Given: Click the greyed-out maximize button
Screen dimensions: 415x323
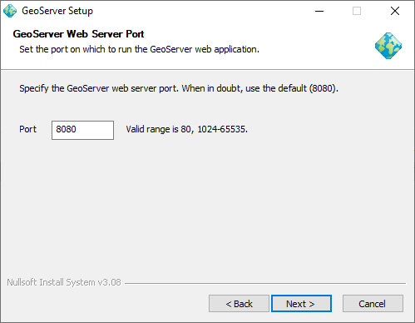Looking at the screenshot, I should pyautogui.click(x=357, y=11).
